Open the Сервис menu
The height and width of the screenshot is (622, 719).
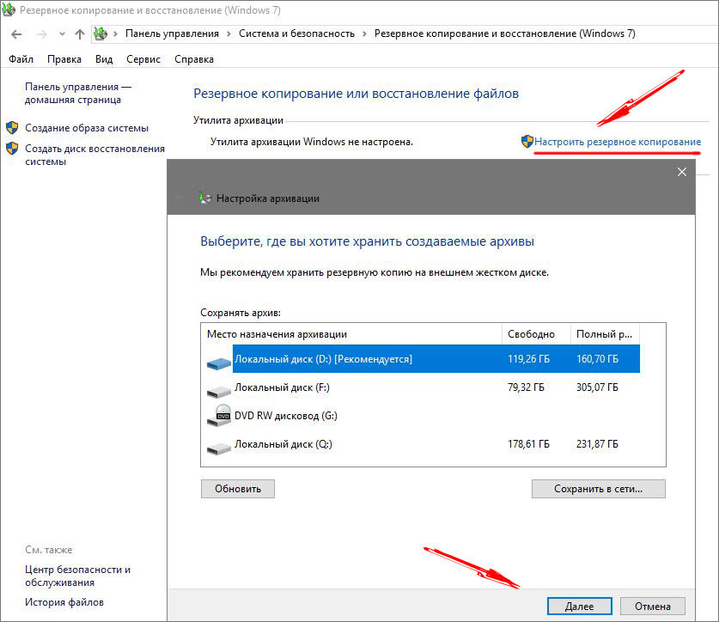[143, 59]
